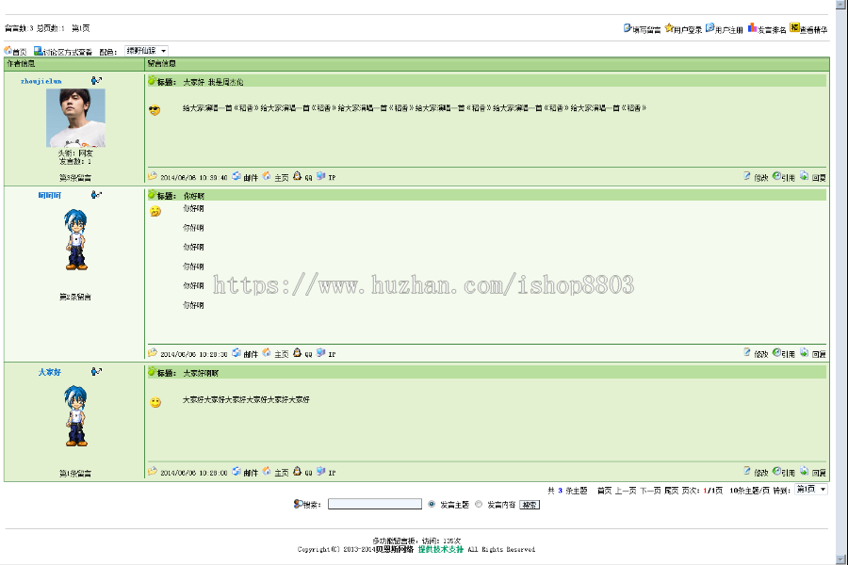Click the 提供技术支持 footer link
848x565 pixels.
coord(441,549)
